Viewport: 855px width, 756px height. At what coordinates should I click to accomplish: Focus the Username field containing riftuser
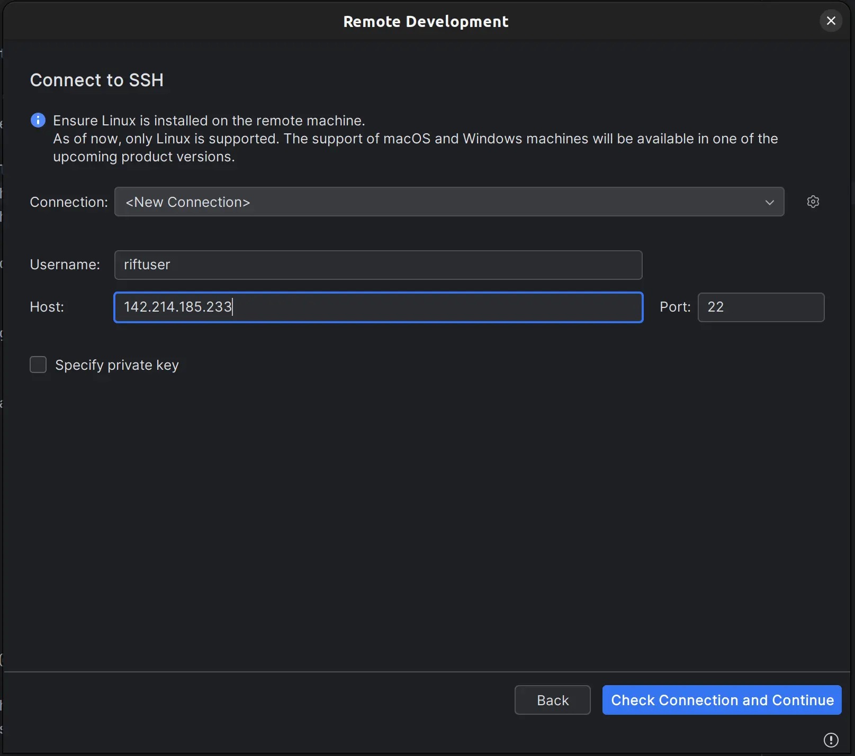pos(378,265)
